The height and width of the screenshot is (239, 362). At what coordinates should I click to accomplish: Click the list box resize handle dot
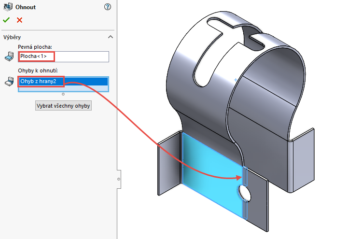(x=63, y=94)
